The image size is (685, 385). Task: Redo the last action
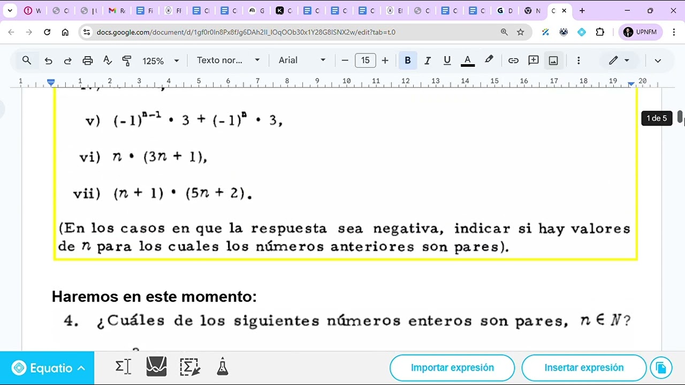coord(67,60)
